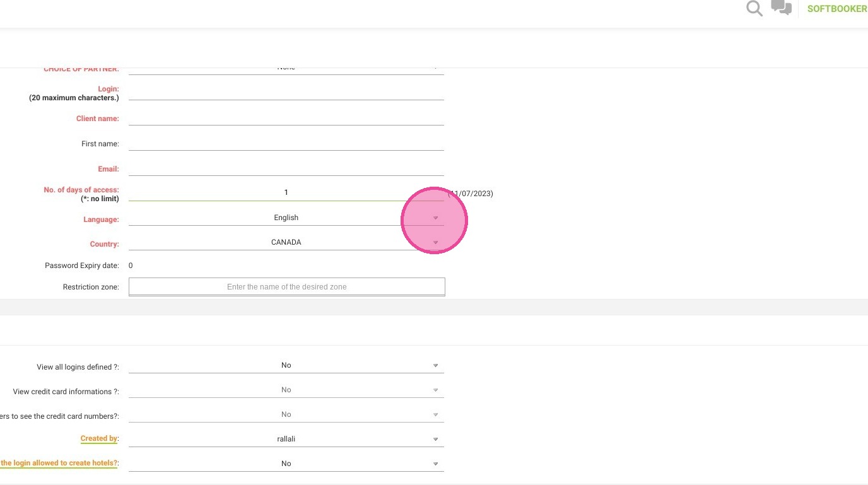Click the Email input field
Image resolution: width=868 pixels, height=485 pixels.
click(x=286, y=168)
